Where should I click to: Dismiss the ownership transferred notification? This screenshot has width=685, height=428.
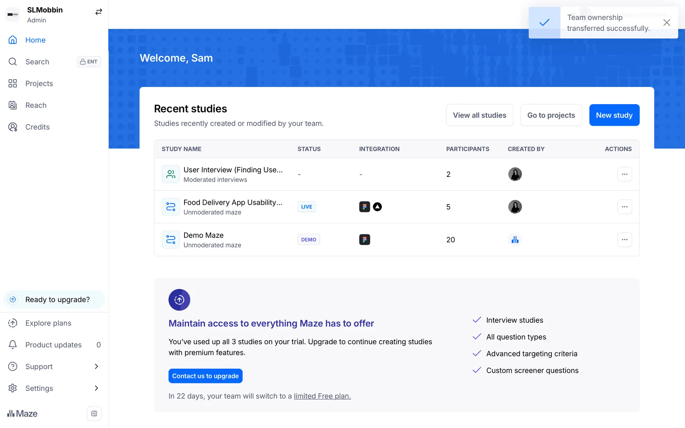[x=666, y=23]
